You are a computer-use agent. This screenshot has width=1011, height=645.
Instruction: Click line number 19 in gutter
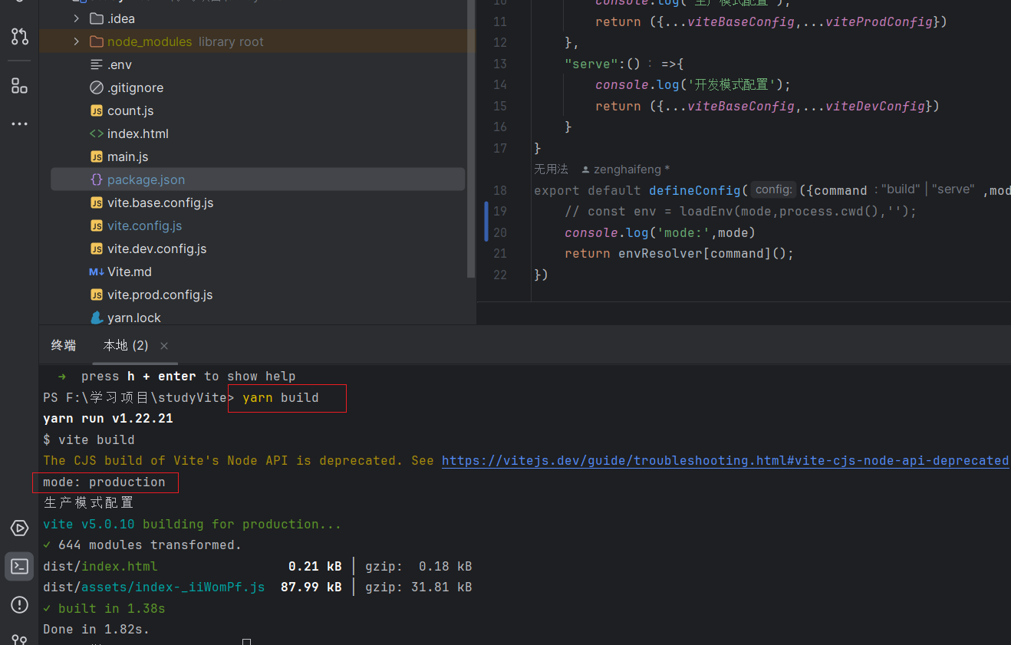pos(500,211)
